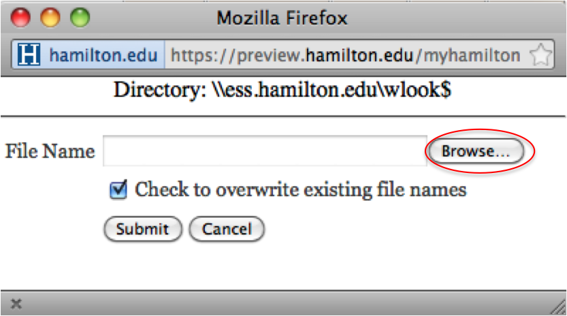567x316 pixels.
Task: Click the 'Check to overwrite existing file names' label
Action: point(300,190)
